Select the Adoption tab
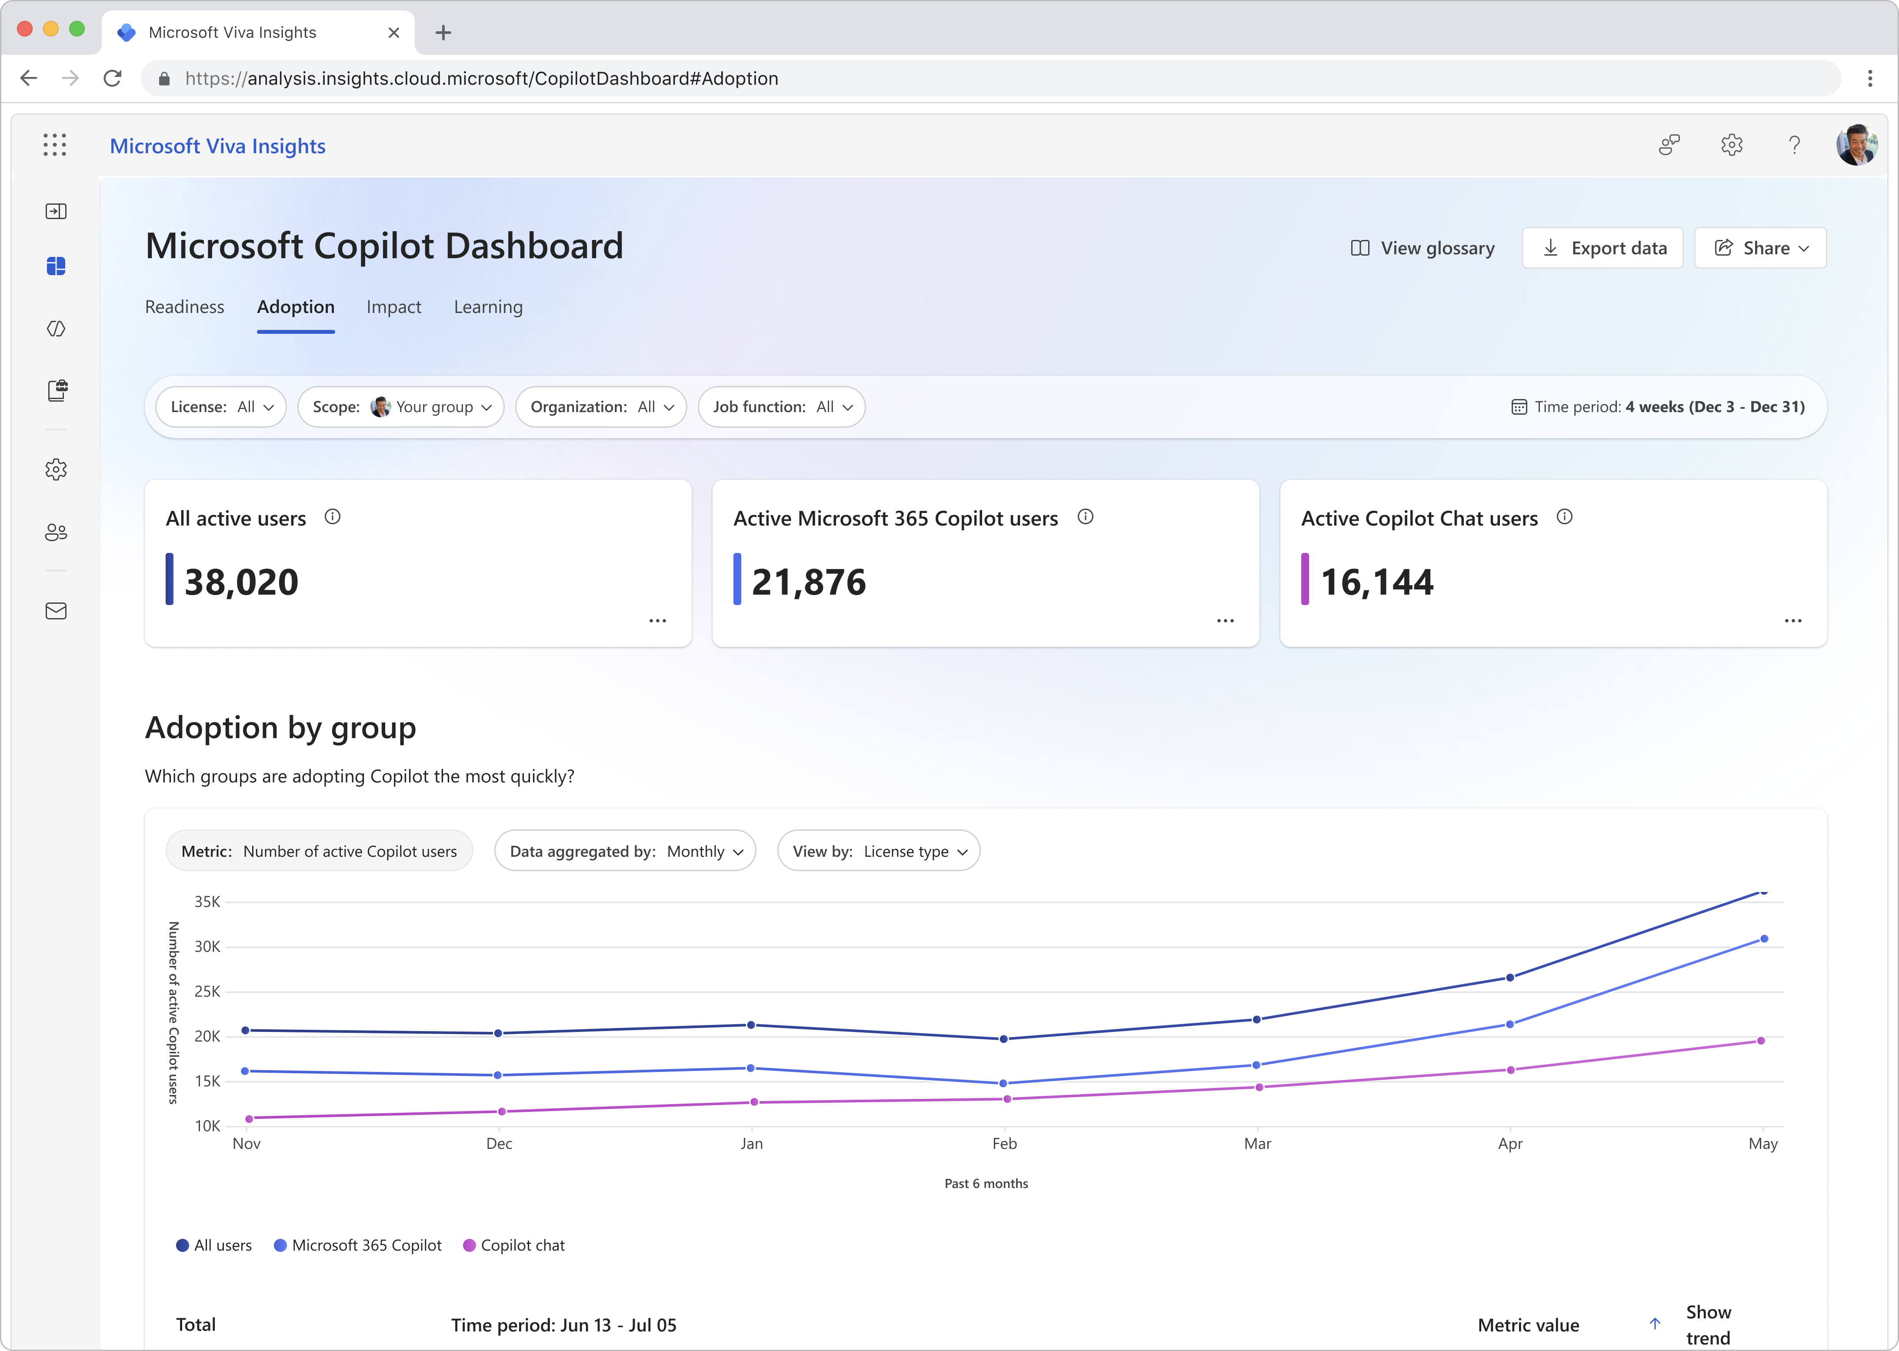The height and width of the screenshot is (1351, 1899). [x=296, y=307]
